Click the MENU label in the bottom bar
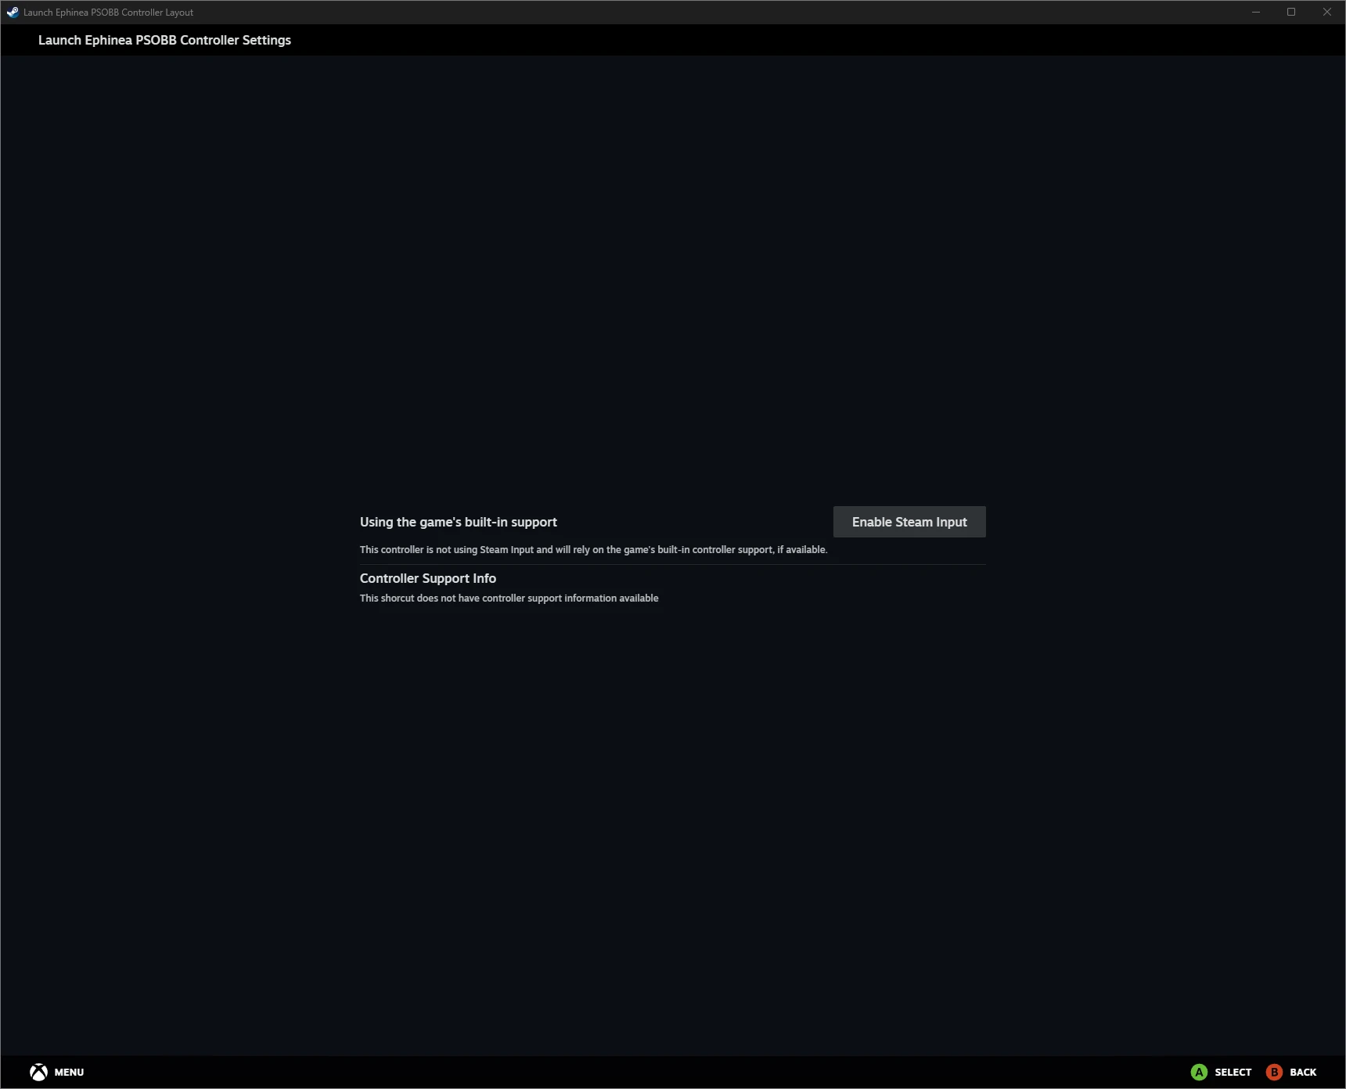The image size is (1346, 1089). 69,1072
